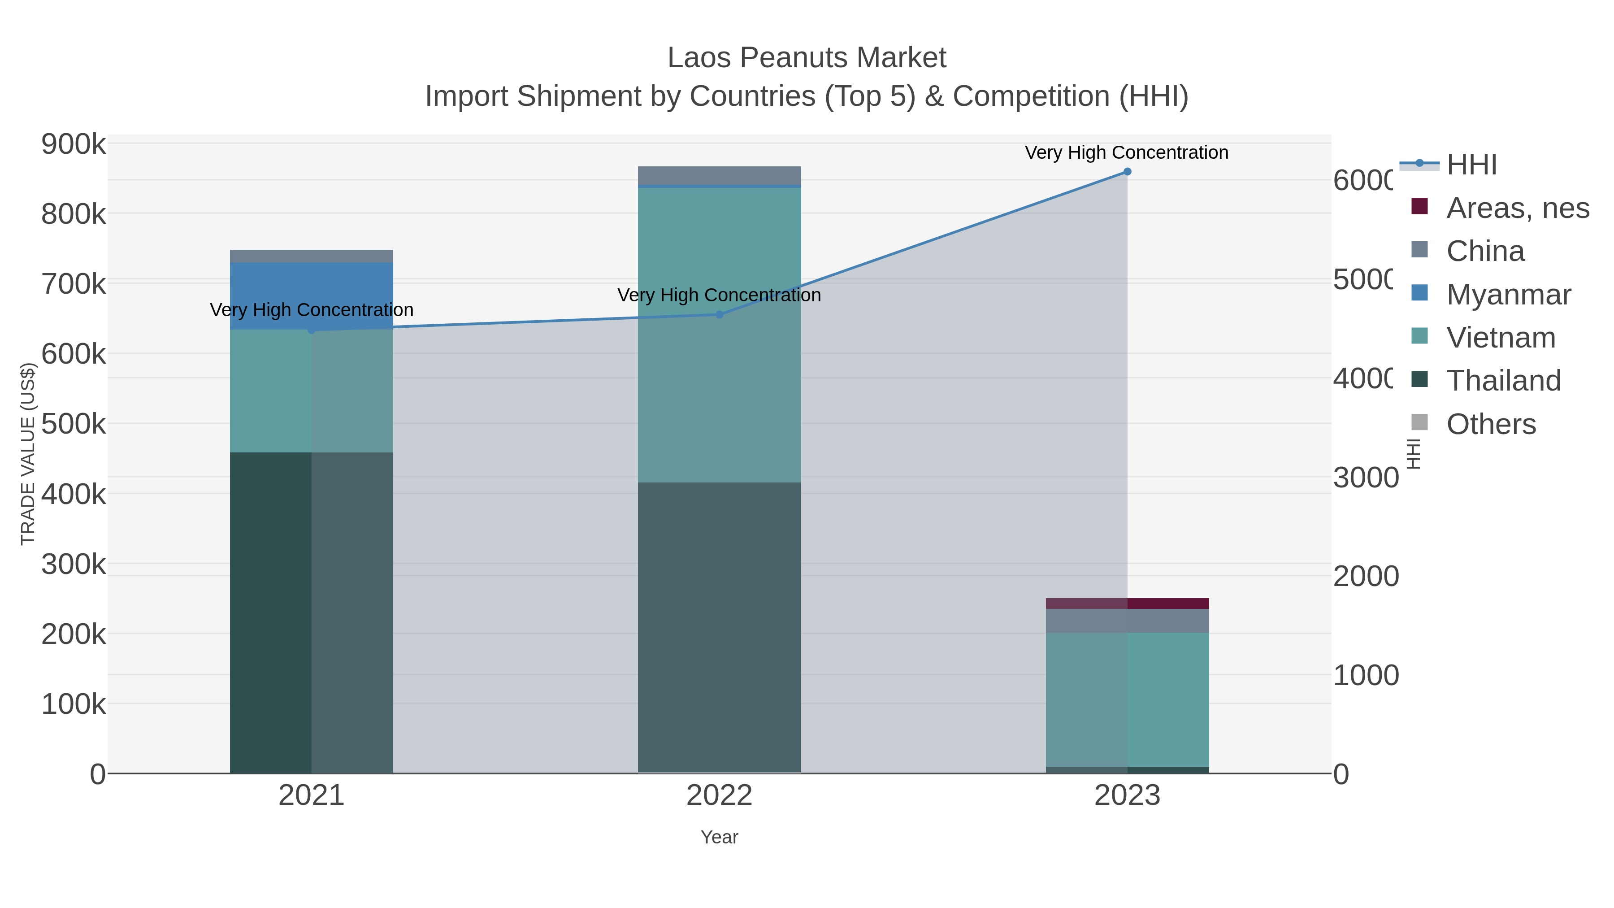Click the 500k y-axis tick label
The width and height of the screenshot is (1614, 908).
pyautogui.click(x=74, y=424)
